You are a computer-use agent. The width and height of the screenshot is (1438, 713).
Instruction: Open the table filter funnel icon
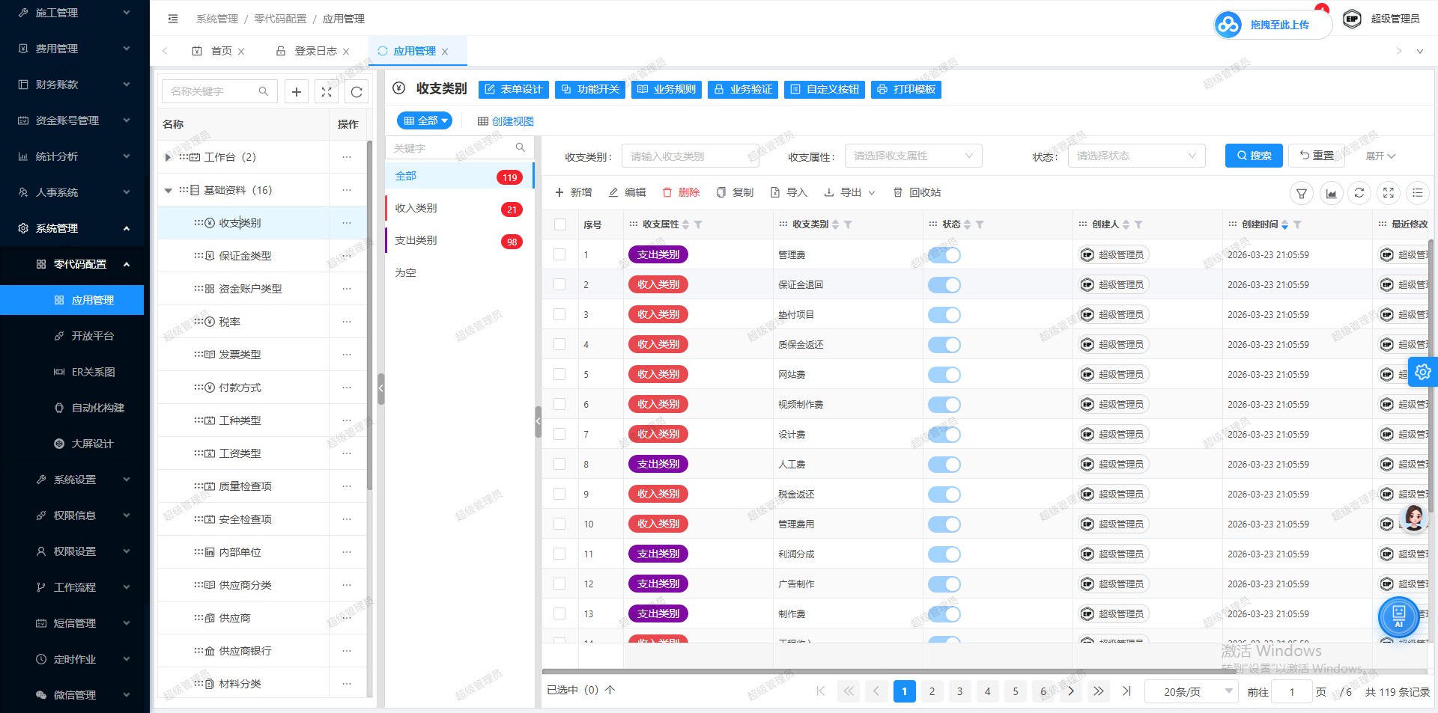pyautogui.click(x=1302, y=193)
